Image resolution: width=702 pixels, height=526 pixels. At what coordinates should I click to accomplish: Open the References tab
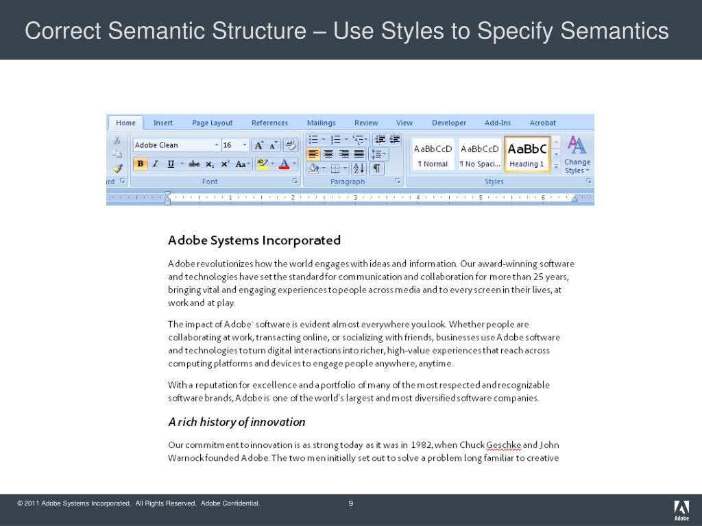tap(269, 123)
